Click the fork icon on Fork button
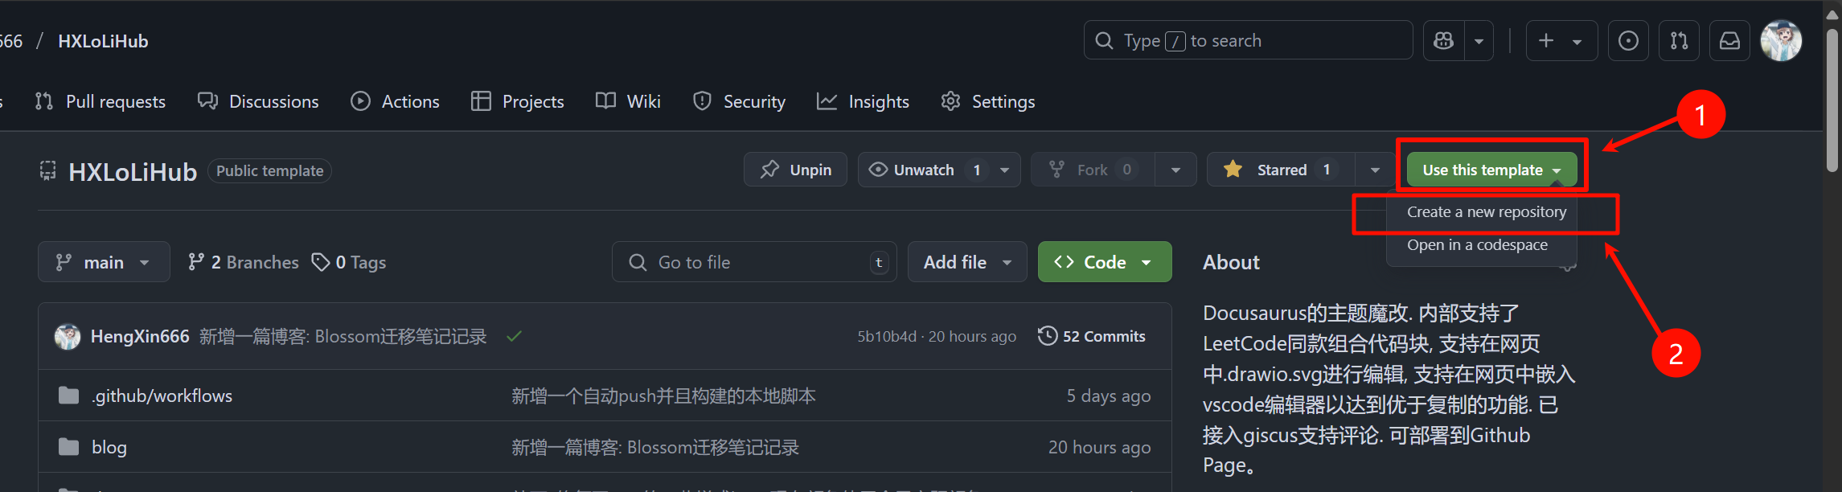This screenshot has height=492, width=1842. (1057, 170)
